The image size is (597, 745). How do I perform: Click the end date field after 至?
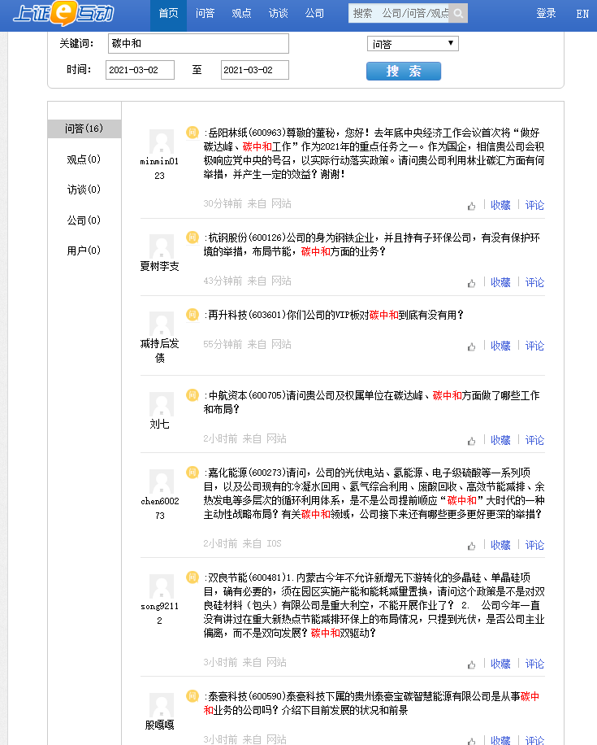(255, 70)
